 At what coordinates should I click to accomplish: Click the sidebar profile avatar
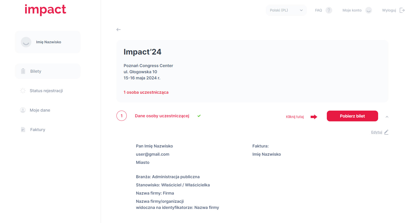pos(26,42)
